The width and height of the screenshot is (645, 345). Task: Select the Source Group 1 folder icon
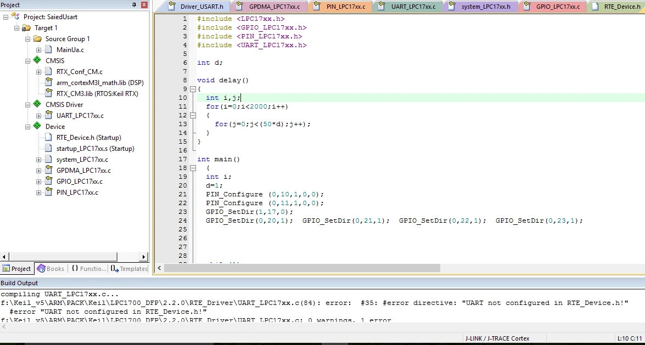pyautogui.click(x=37, y=38)
